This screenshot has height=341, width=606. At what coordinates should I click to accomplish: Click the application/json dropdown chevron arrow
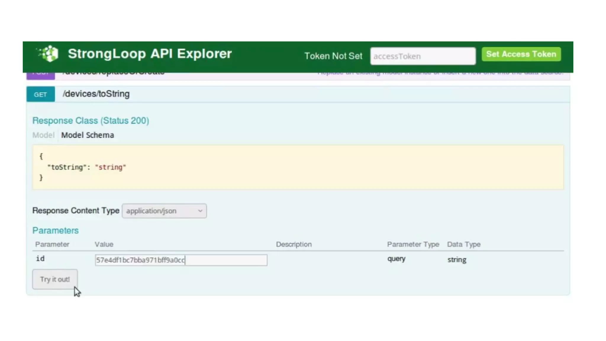pyautogui.click(x=200, y=211)
